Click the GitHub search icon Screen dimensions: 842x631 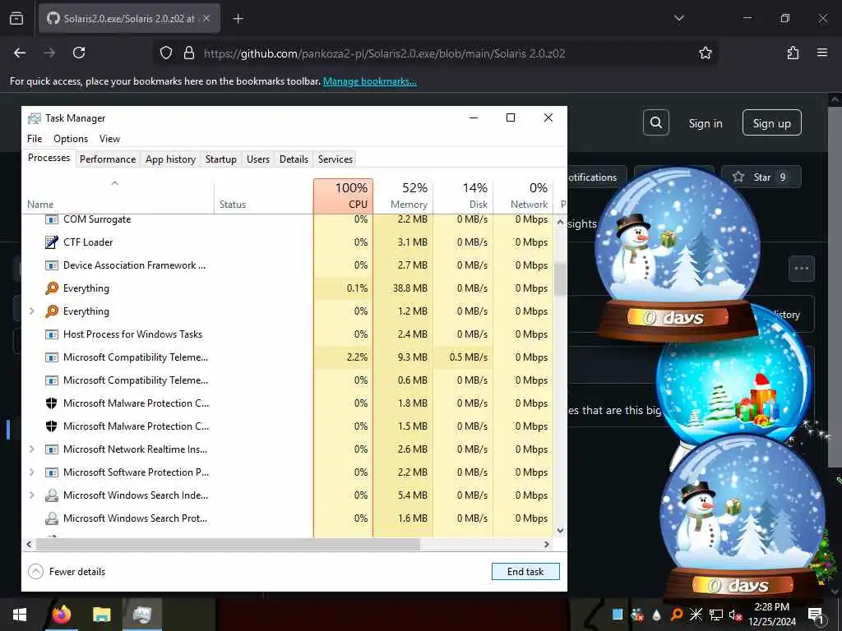(655, 123)
